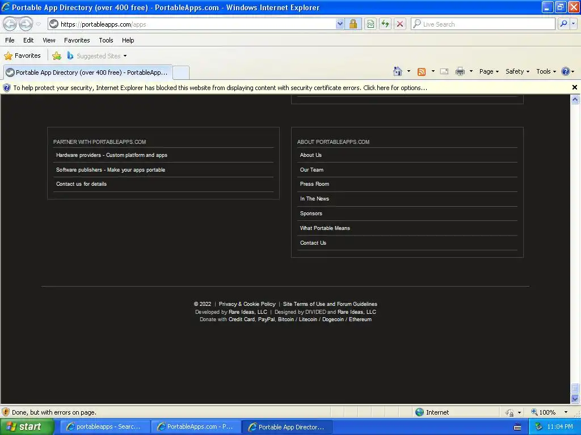Open the recent pages dropdown next to Forward
This screenshot has height=435, width=581.
pos(38,24)
